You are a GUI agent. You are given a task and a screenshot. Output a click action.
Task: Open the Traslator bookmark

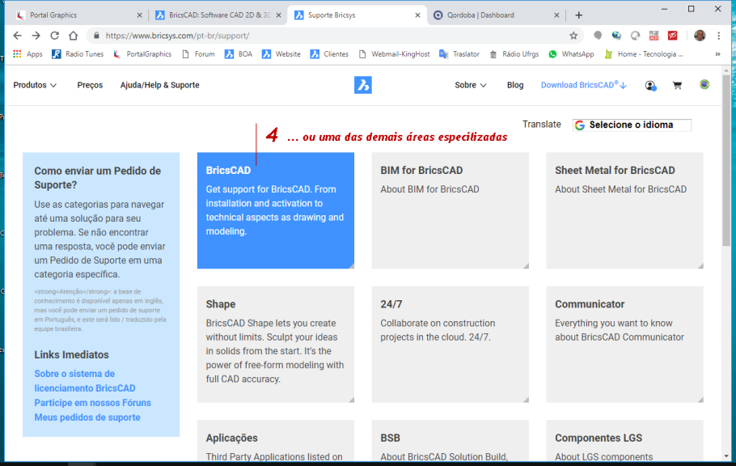459,54
